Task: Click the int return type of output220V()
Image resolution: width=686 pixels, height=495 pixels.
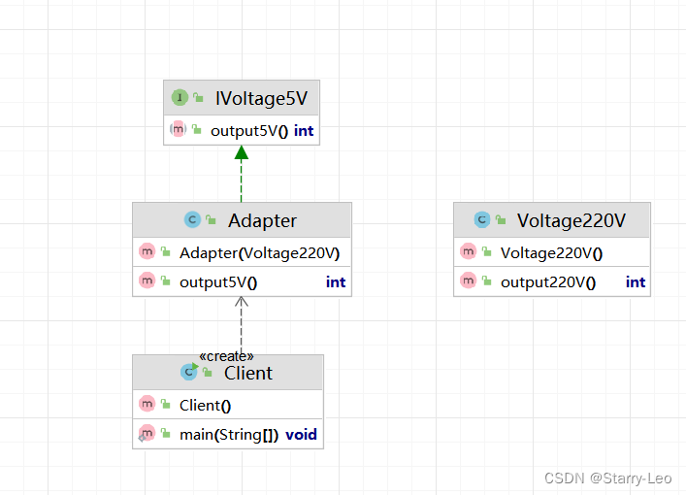Action: tap(636, 282)
